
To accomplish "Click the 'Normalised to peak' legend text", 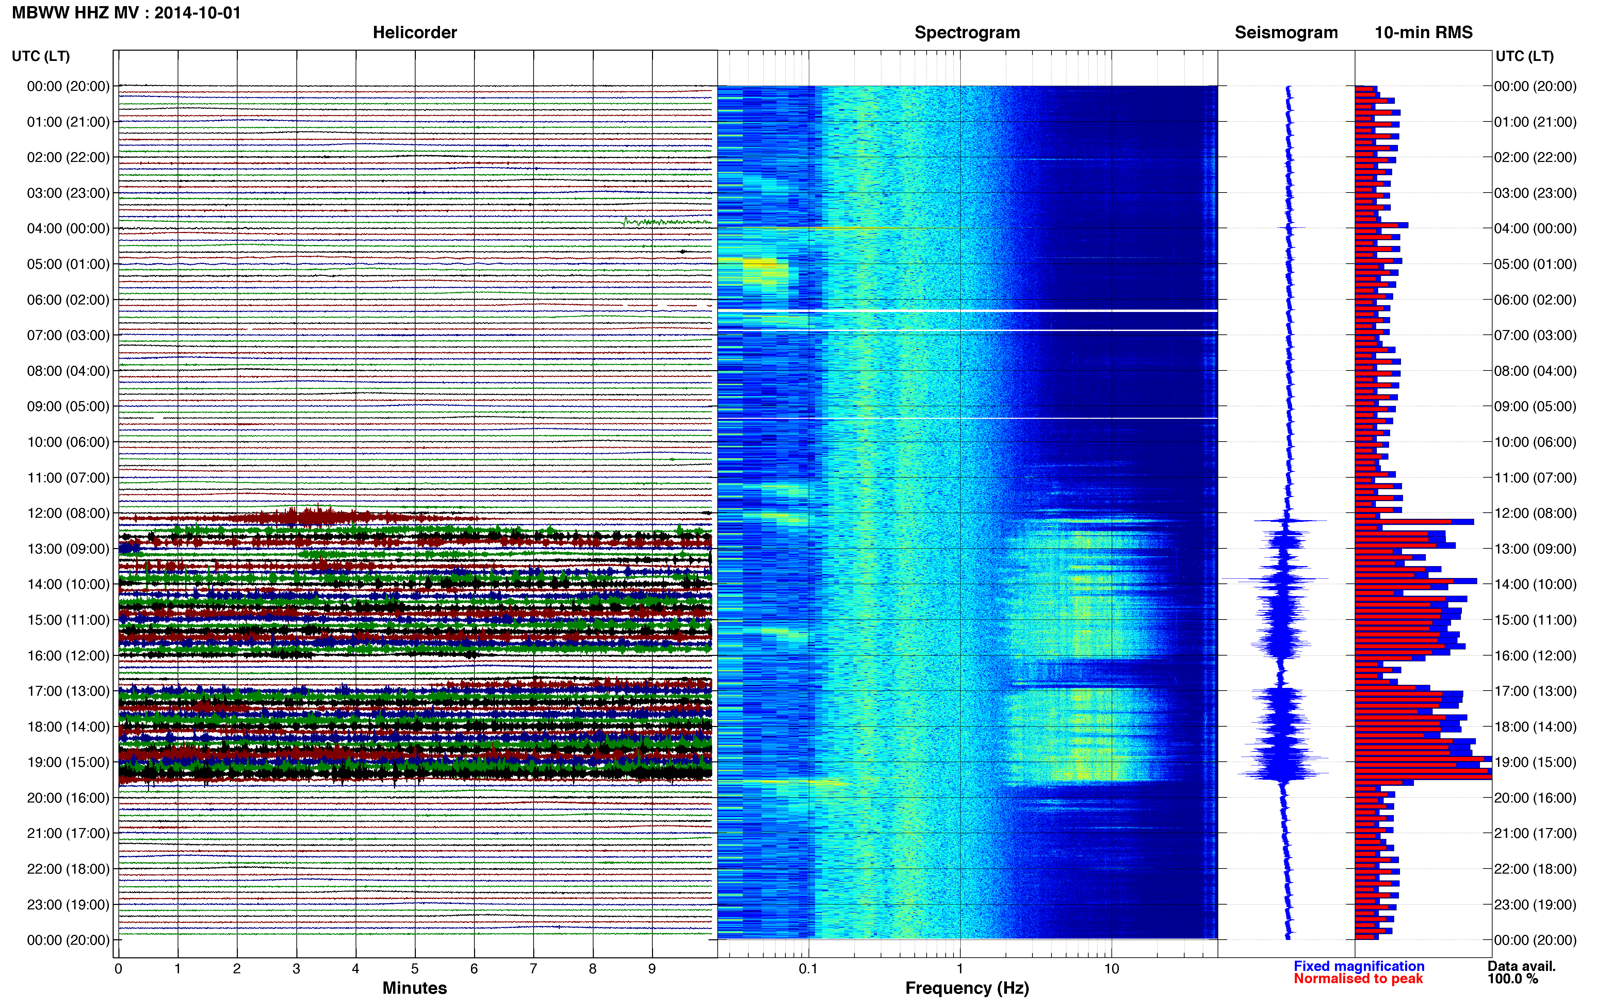I will click(1358, 979).
